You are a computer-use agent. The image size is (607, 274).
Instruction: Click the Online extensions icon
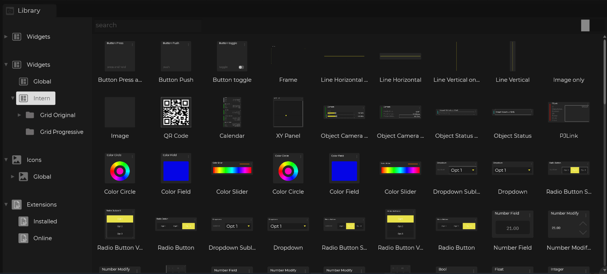[x=24, y=238]
